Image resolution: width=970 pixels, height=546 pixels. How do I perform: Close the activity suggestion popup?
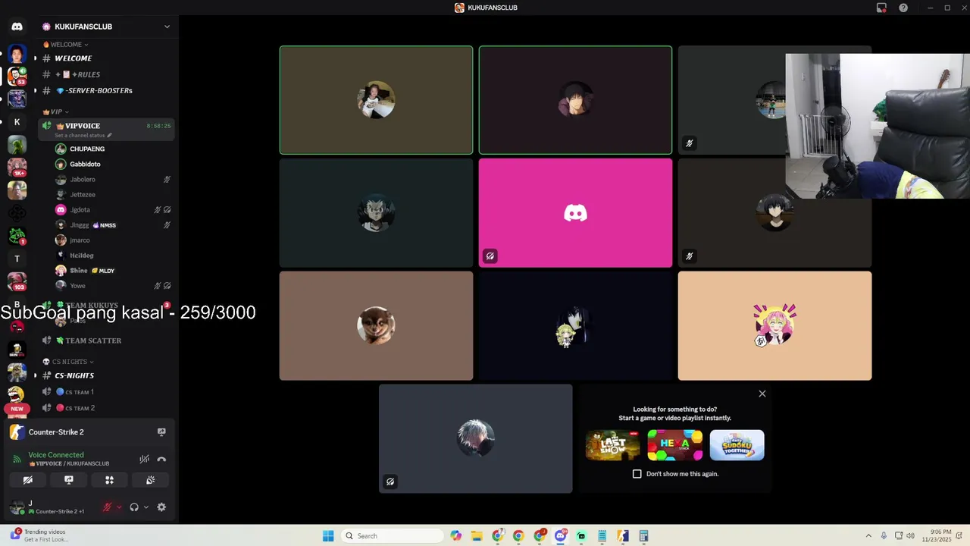pyautogui.click(x=762, y=394)
